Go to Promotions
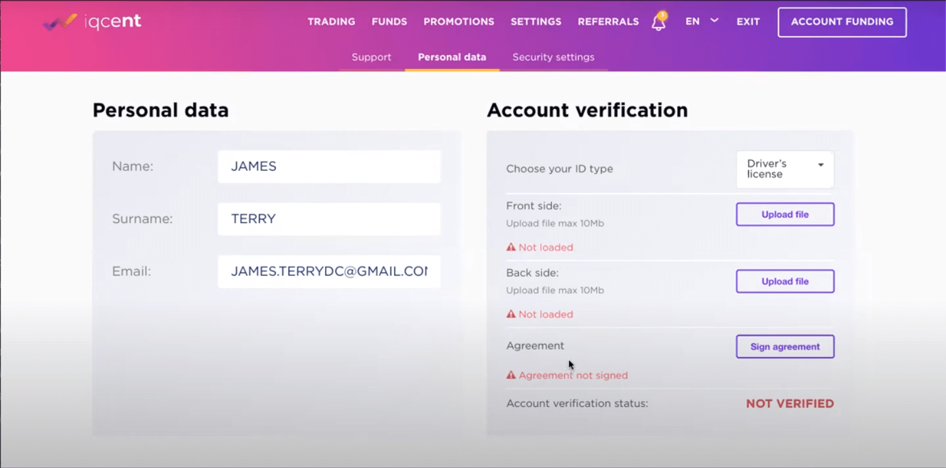Viewport: 946px width, 468px height. (459, 22)
